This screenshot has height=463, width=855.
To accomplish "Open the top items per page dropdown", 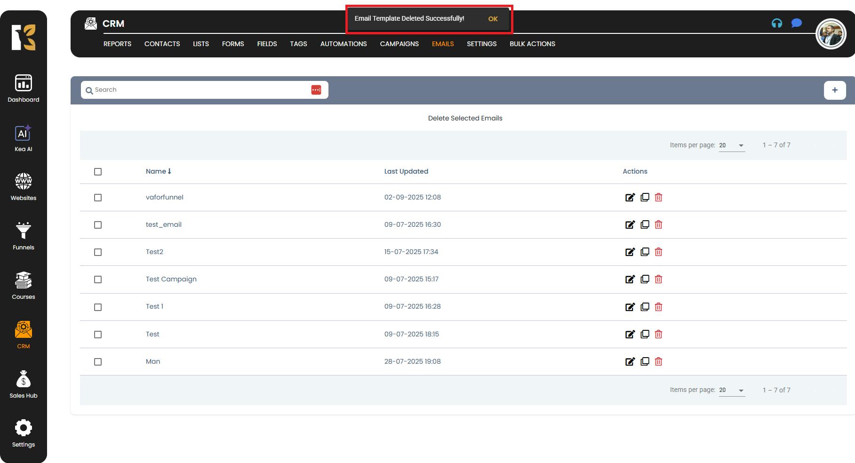I will [x=732, y=145].
